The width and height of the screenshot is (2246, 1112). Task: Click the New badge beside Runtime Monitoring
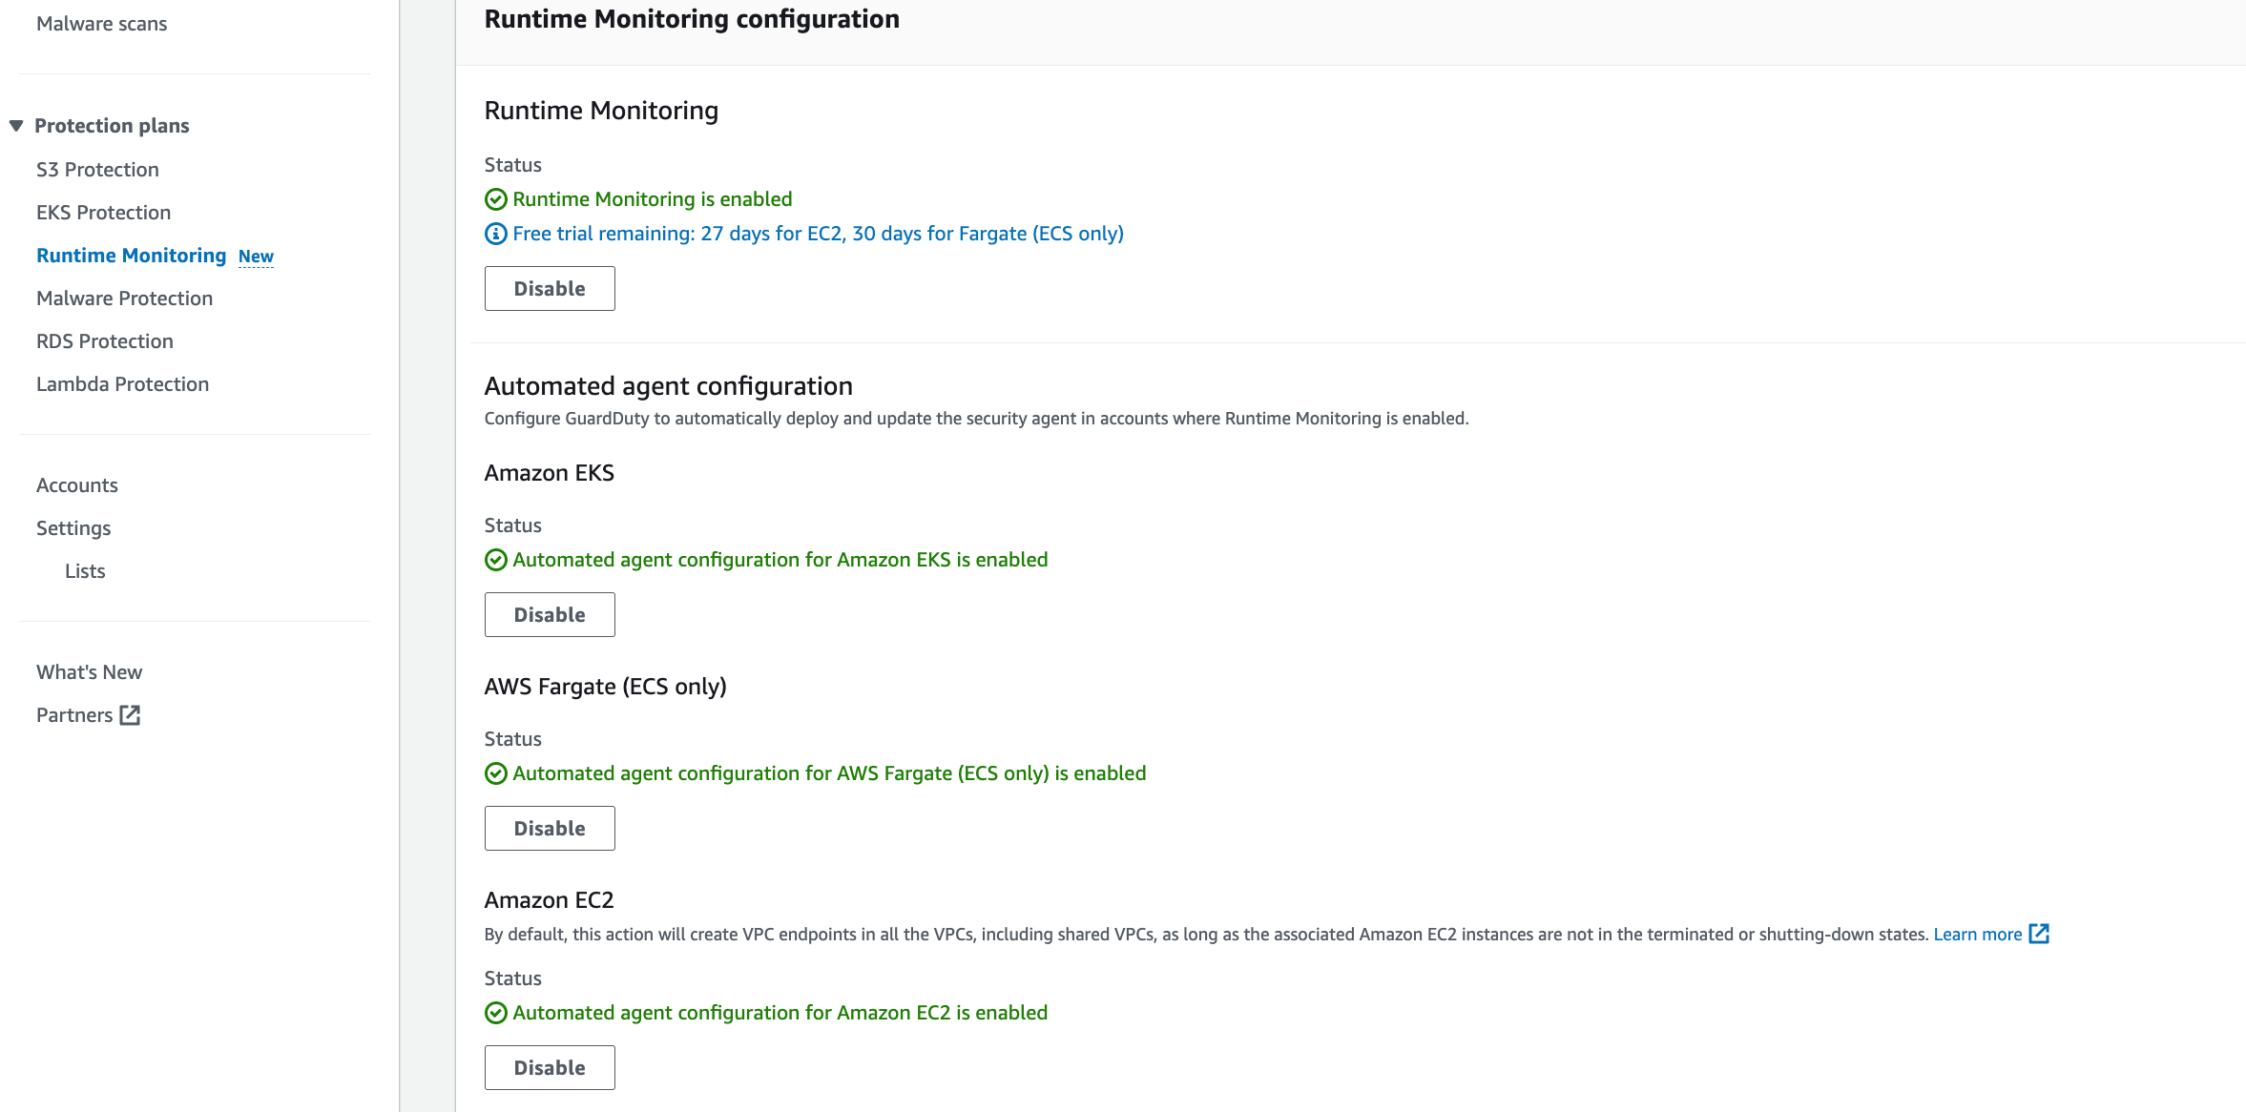[256, 257]
